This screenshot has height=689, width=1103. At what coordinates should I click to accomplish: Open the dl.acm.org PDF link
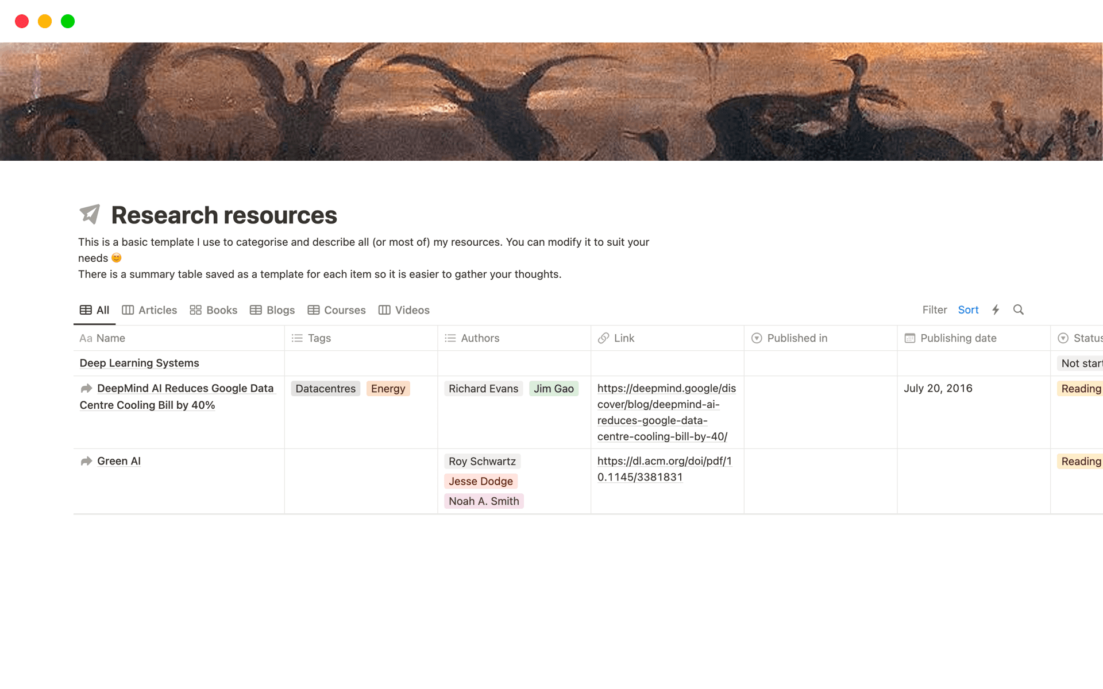664,469
